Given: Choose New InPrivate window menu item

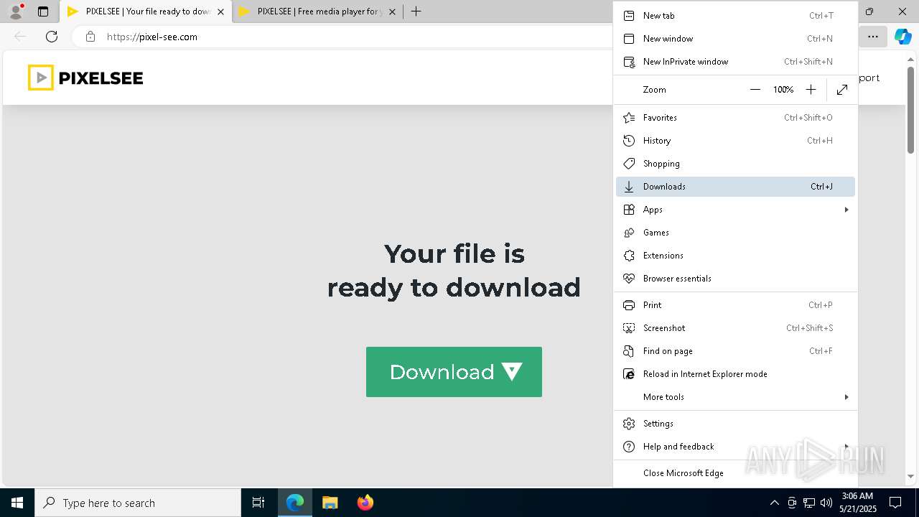Looking at the screenshot, I should pyautogui.click(x=735, y=62).
